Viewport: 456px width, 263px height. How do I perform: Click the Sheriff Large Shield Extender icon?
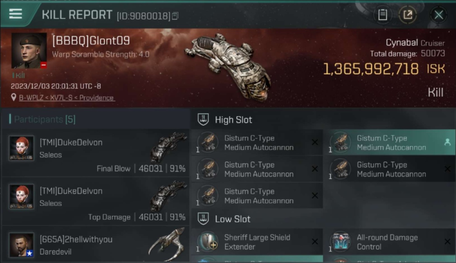[x=208, y=242]
